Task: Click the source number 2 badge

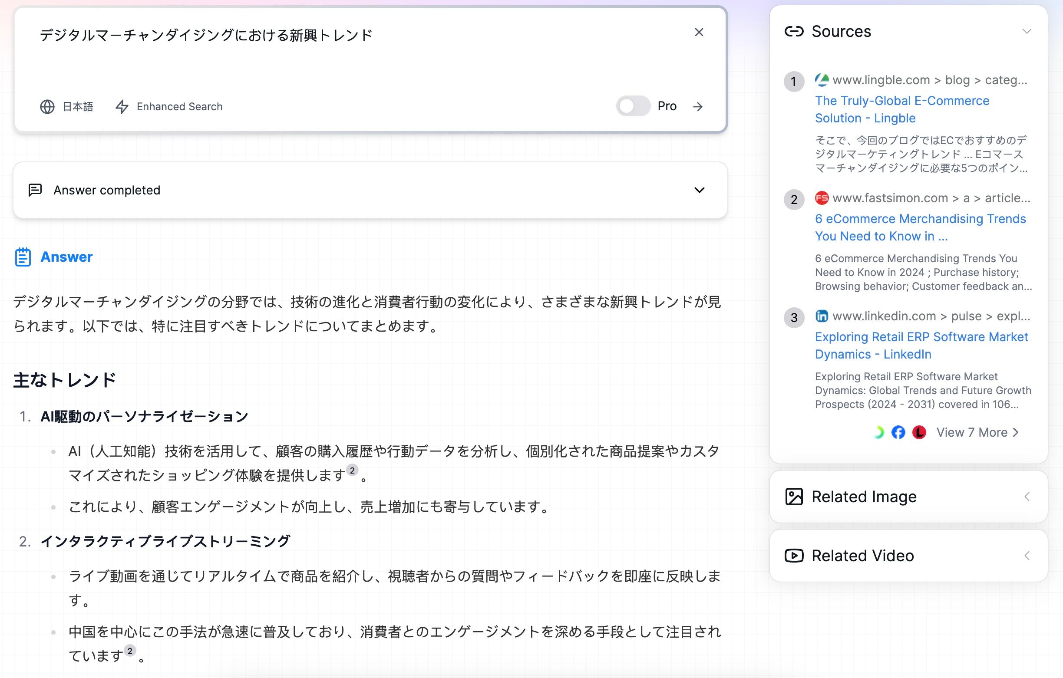Action: point(794,200)
